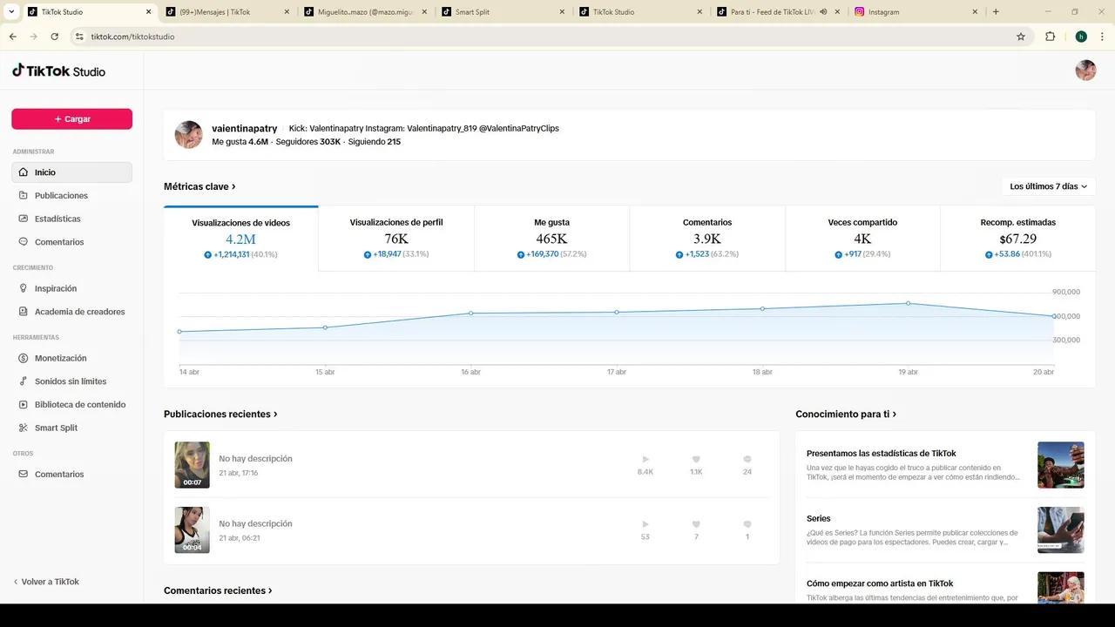The height and width of the screenshot is (627, 1115).
Task: Select Me gusta metric tab
Action: click(x=552, y=238)
